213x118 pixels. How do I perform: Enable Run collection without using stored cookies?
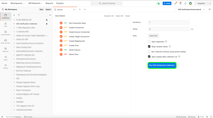point(149,51)
